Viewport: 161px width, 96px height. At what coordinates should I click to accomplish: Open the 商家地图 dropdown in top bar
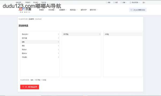point(19,2)
